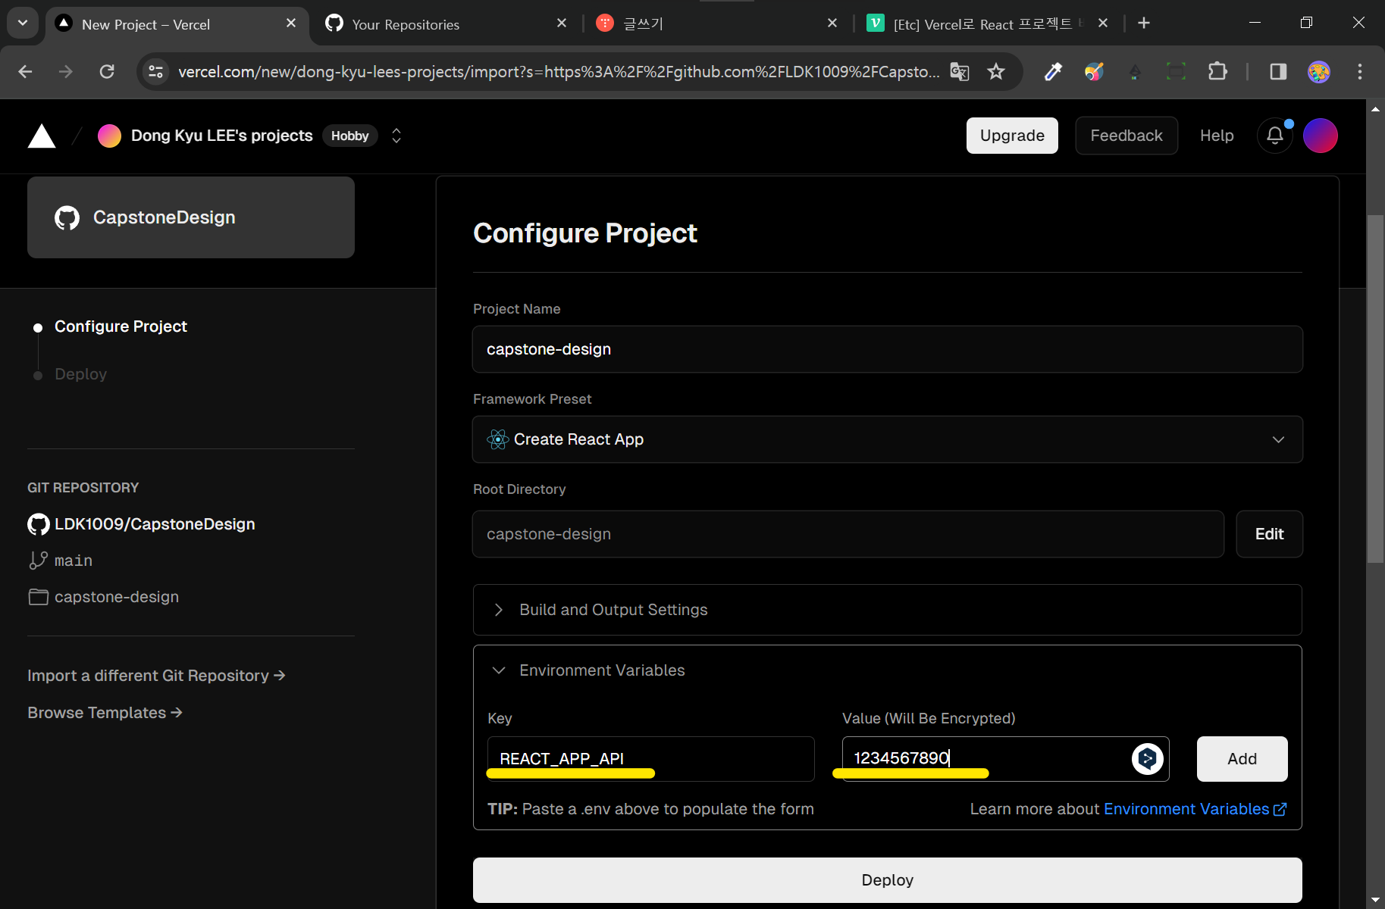Open LDK1009/CapstoneDesign repository link

pos(155,524)
